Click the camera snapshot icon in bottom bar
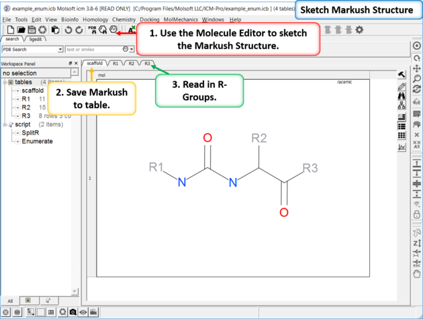The height and width of the screenshot is (319, 423). (73, 312)
